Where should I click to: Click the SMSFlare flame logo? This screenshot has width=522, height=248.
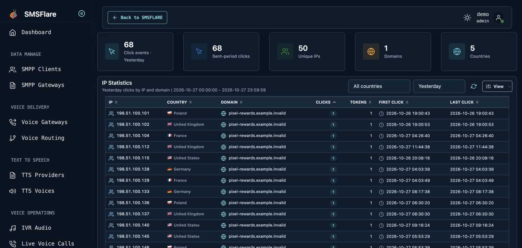tap(13, 14)
